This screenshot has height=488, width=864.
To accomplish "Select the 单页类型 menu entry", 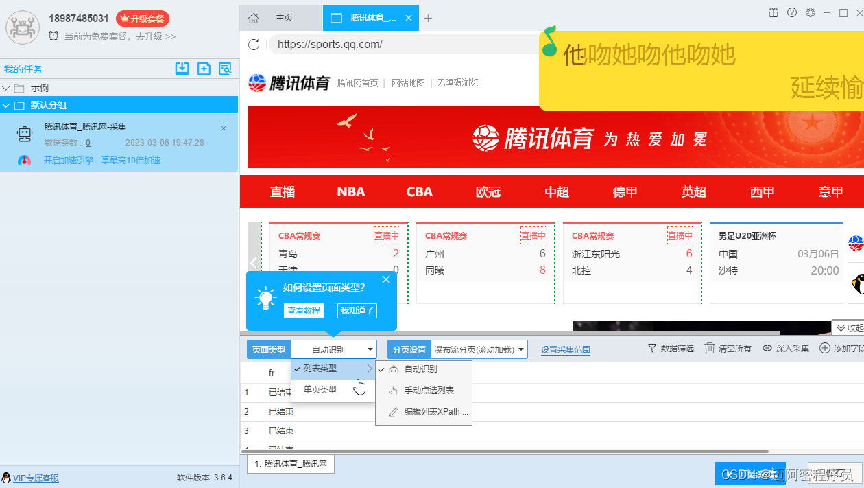I will click(334, 389).
